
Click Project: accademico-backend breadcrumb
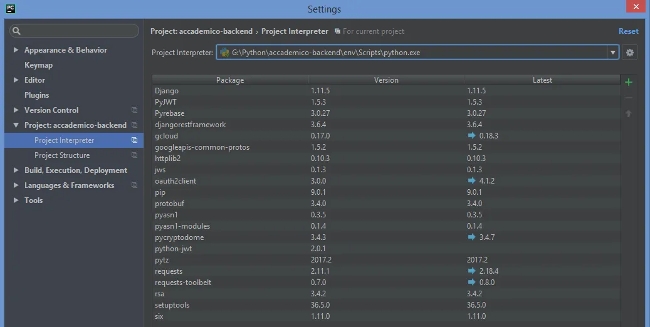click(x=201, y=31)
